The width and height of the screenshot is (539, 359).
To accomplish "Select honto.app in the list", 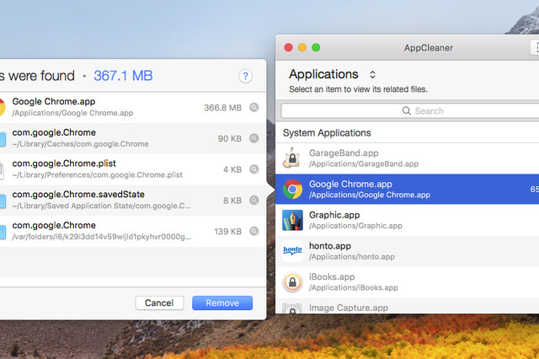I will click(407, 251).
